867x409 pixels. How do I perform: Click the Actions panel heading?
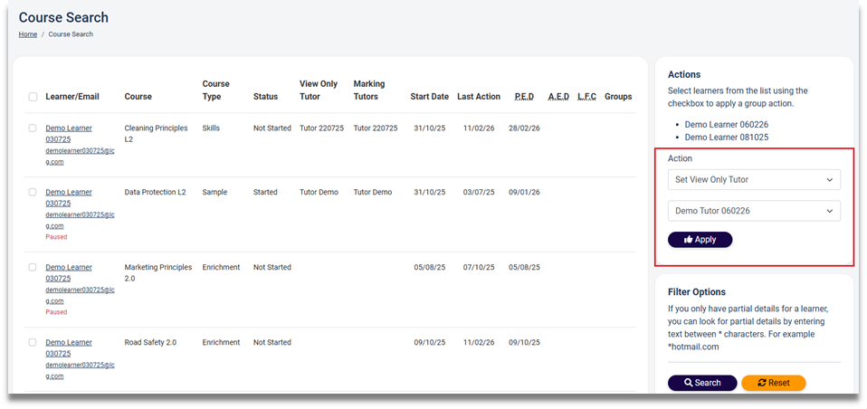click(684, 74)
